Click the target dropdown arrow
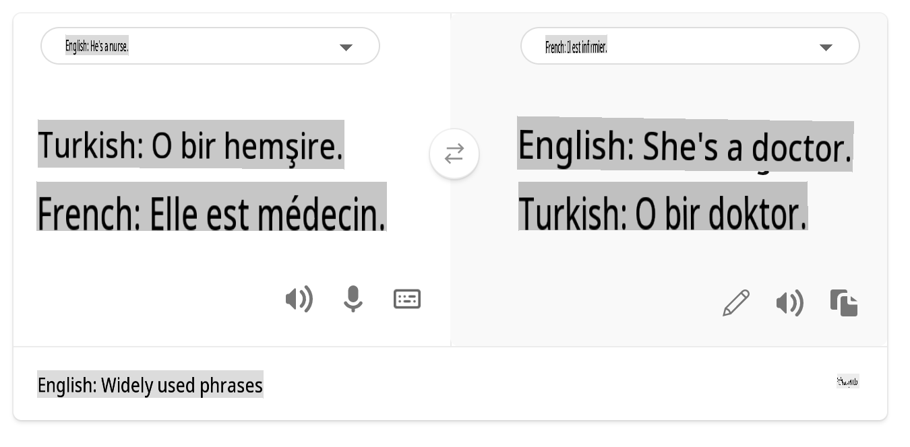The width and height of the screenshot is (910, 447). click(826, 47)
